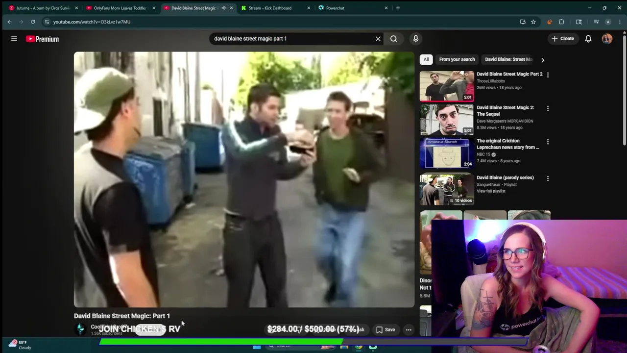Open options for Street Magic 2: The Sequel
The image size is (627, 353).
(548, 108)
